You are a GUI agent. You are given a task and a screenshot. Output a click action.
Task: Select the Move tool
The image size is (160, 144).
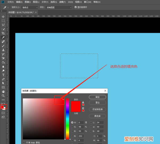click(x=3, y=17)
